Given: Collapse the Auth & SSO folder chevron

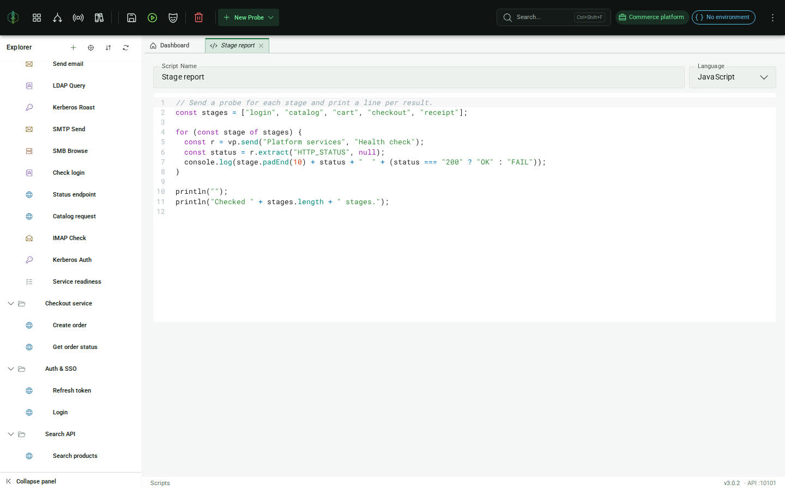Looking at the screenshot, I should tap(10, 369).
